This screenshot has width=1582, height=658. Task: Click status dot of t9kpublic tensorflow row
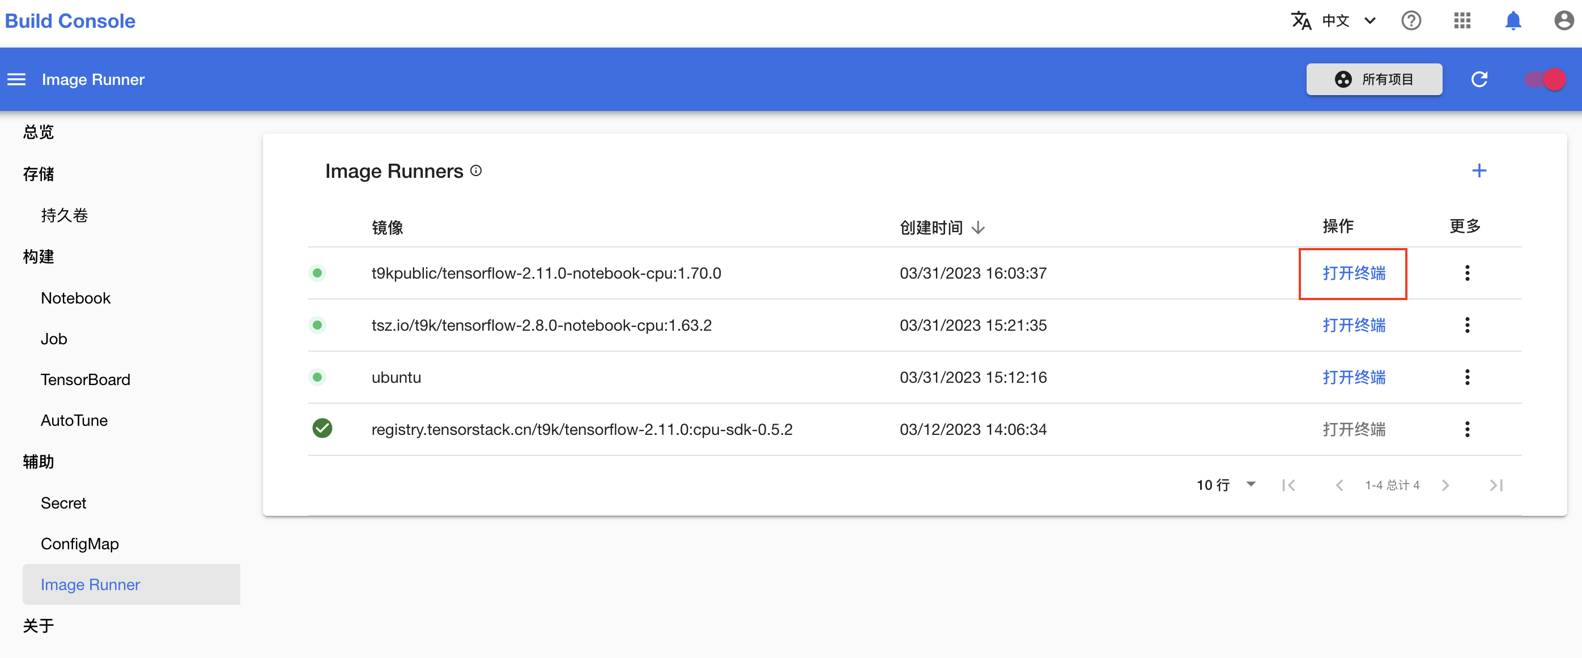point(317,272)
